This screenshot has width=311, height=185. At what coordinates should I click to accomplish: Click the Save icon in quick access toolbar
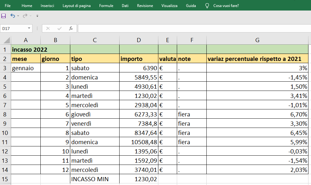click(x=3, y=16)
